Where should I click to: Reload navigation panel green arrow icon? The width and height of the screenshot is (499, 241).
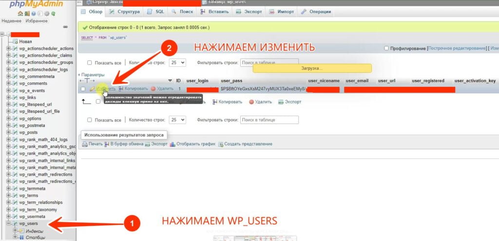[53, 13]
